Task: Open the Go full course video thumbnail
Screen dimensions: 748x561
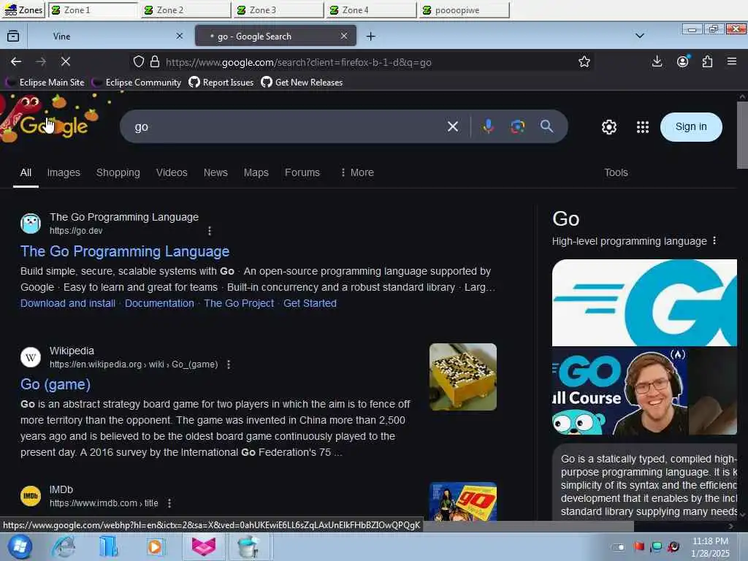Action: click(619, 392)
